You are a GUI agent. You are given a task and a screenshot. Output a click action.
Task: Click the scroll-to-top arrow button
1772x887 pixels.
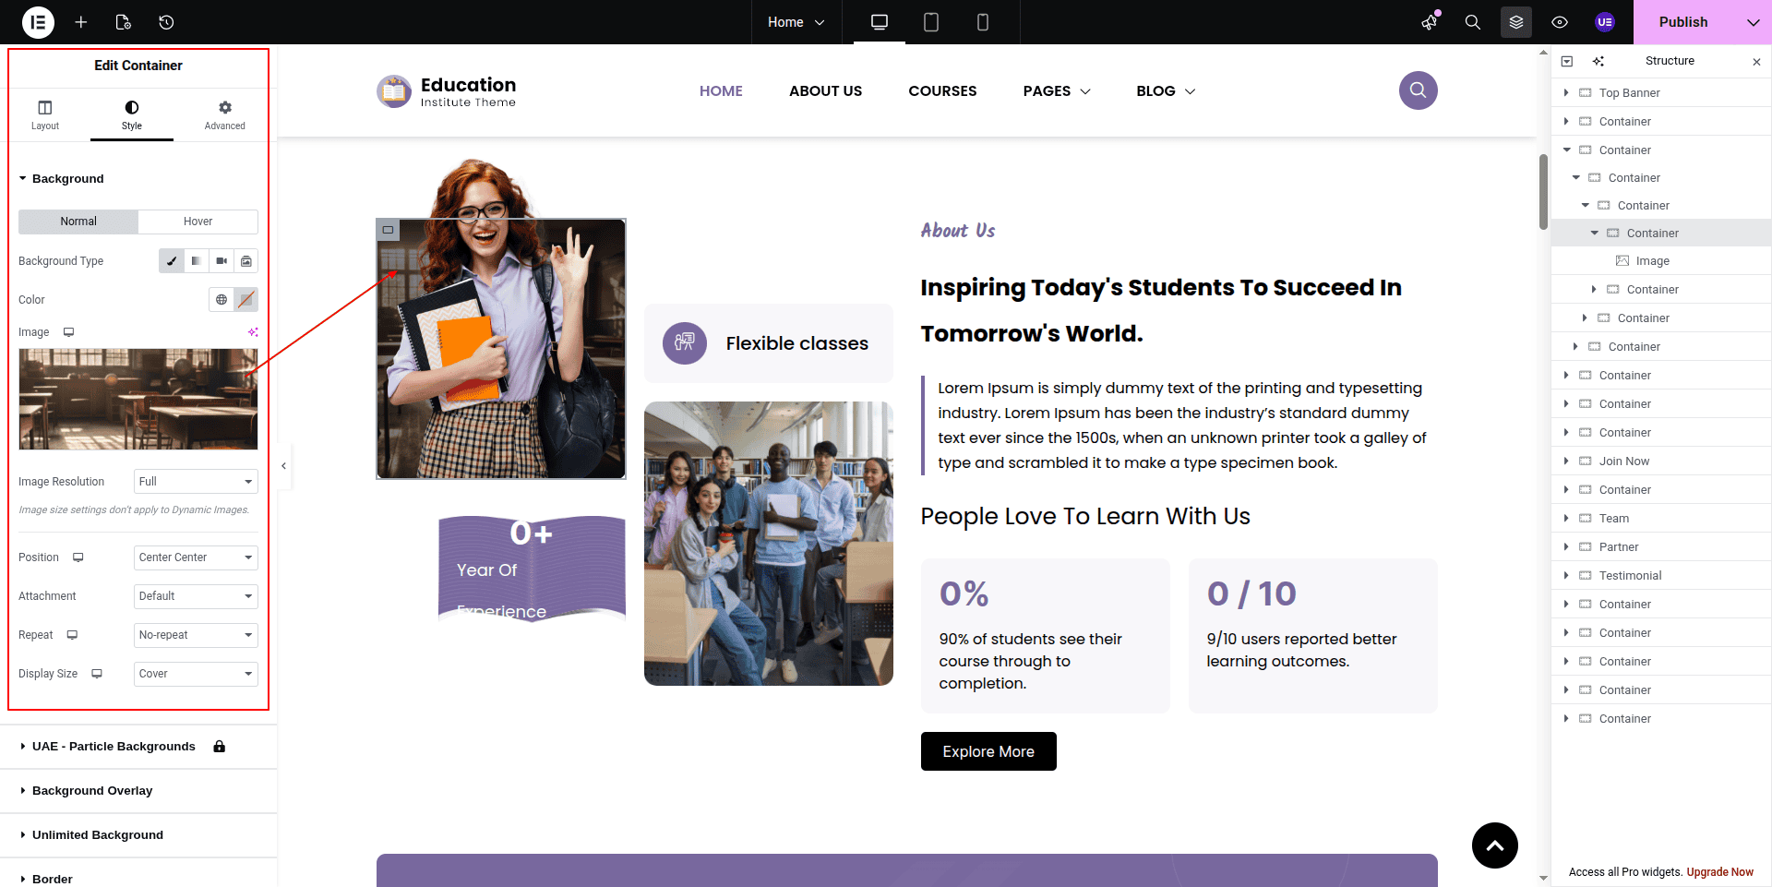click(1494, 845)
